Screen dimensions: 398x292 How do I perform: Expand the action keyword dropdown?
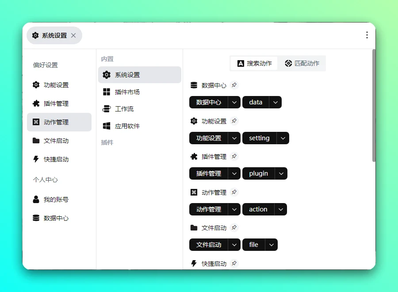click(280, 209)
